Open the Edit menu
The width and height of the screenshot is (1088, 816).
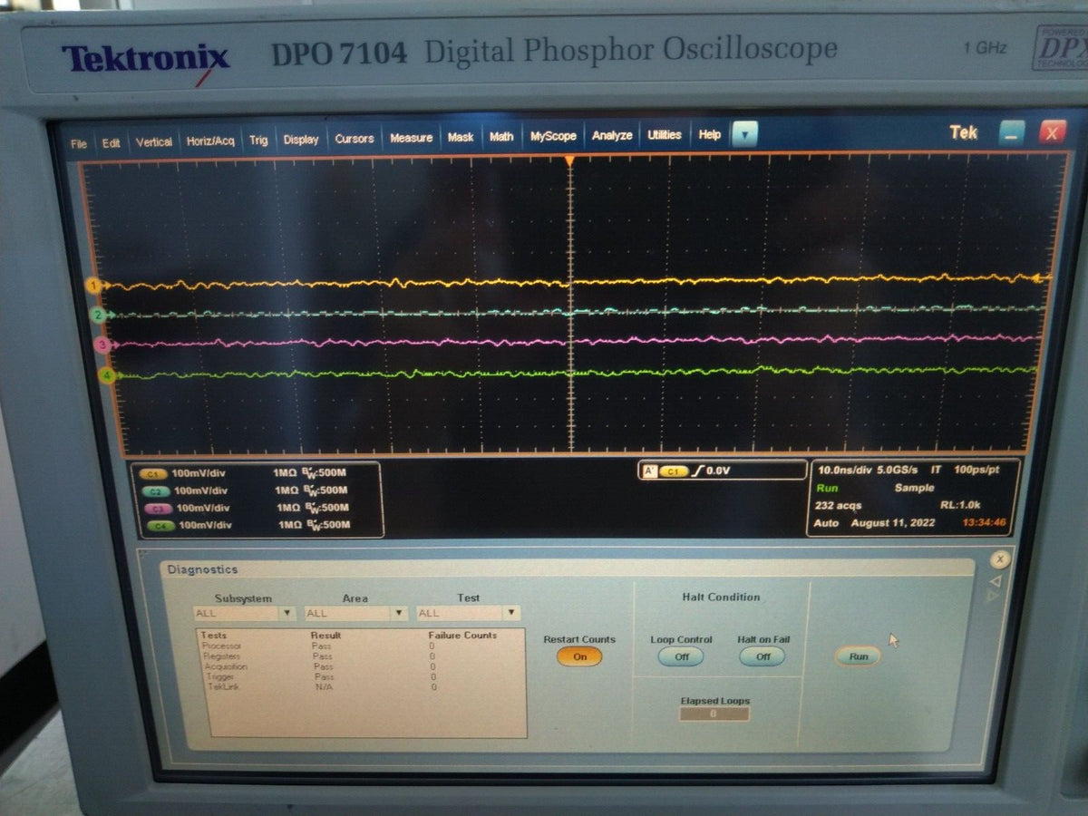111,143
